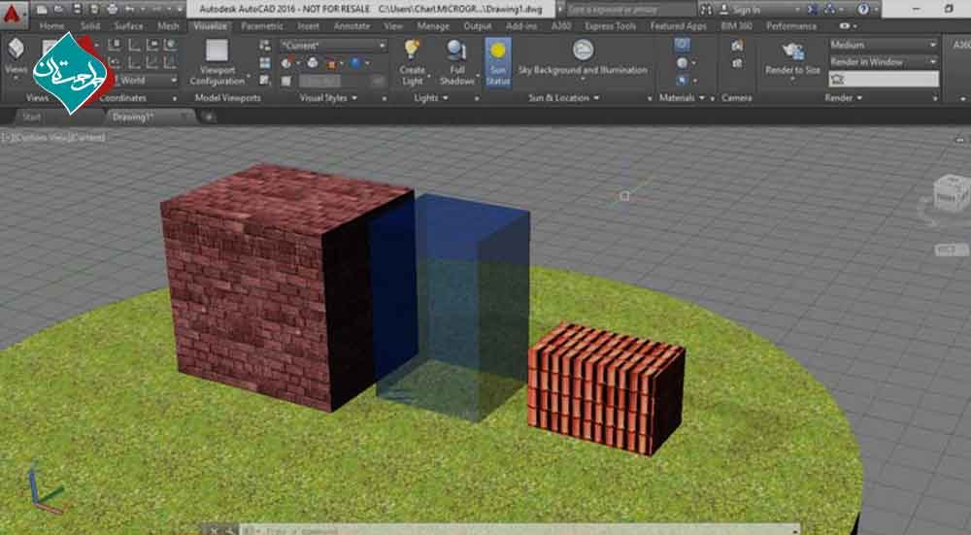Viewport: 971px width, 535px height.
Task: Click the Viewport Configuration button
Action: click(x=217, y=63)
